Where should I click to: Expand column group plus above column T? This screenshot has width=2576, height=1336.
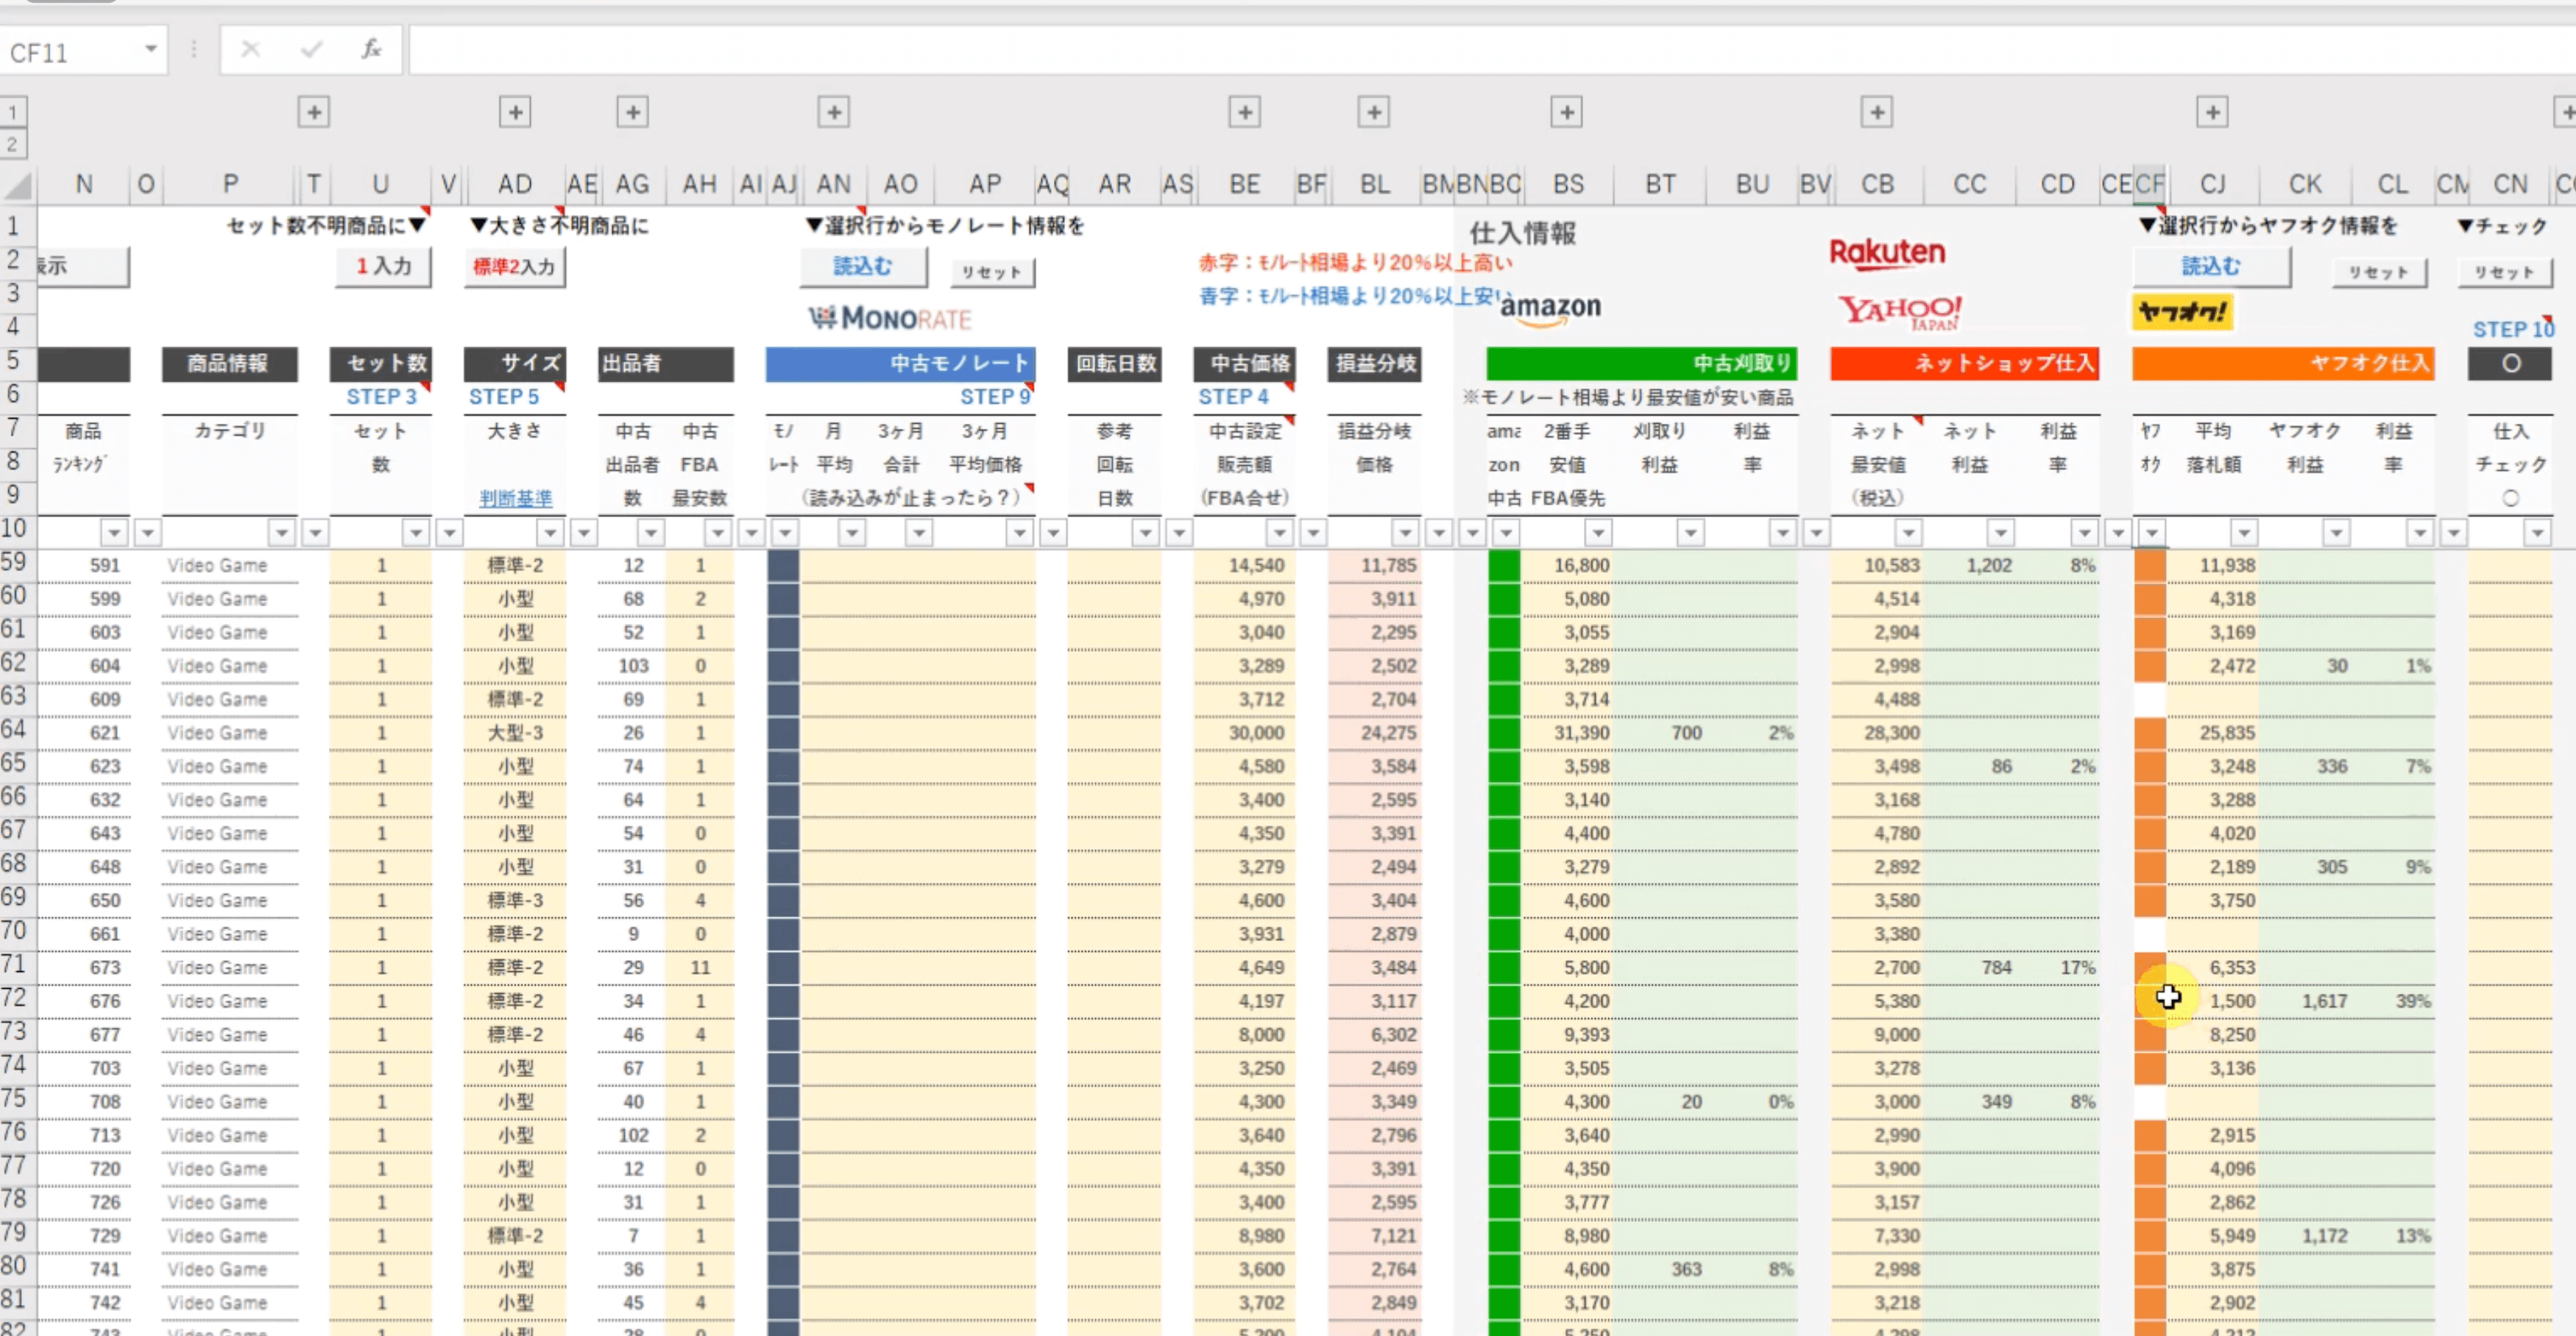click(314, 112)
